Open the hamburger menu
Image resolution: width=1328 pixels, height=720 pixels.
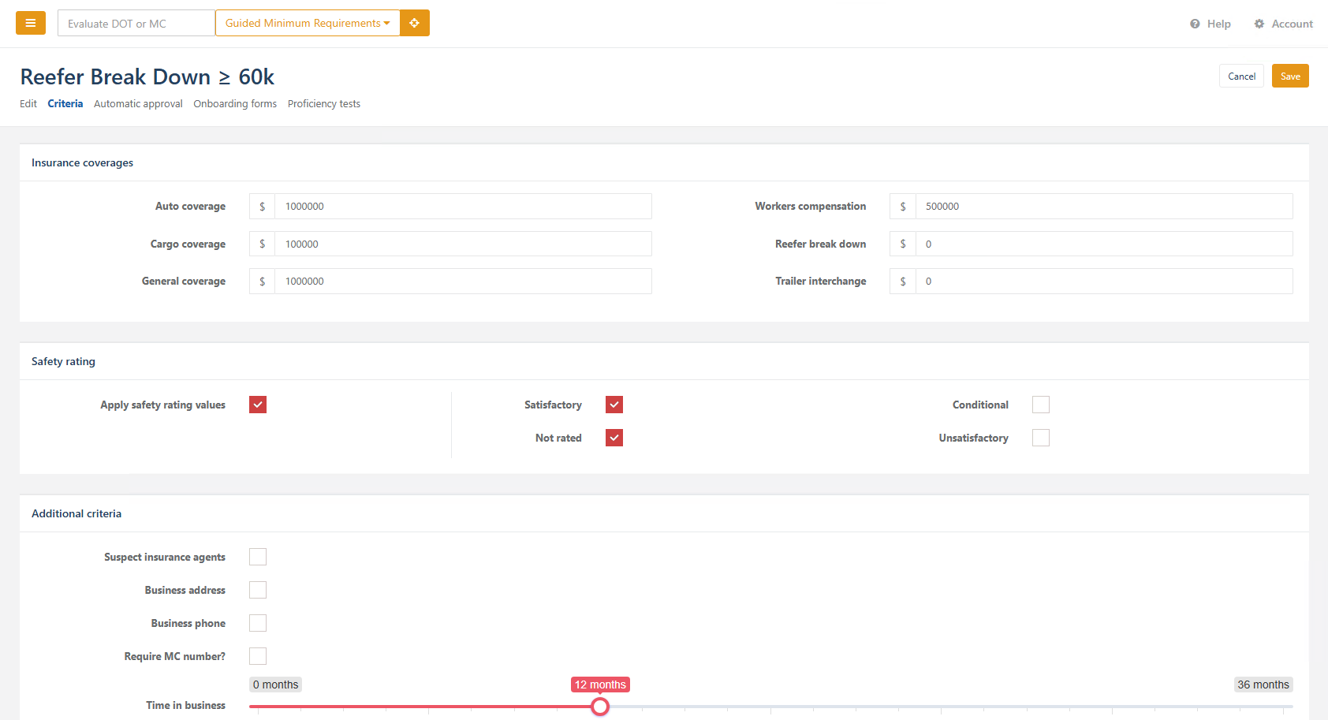tap(31, 23)
